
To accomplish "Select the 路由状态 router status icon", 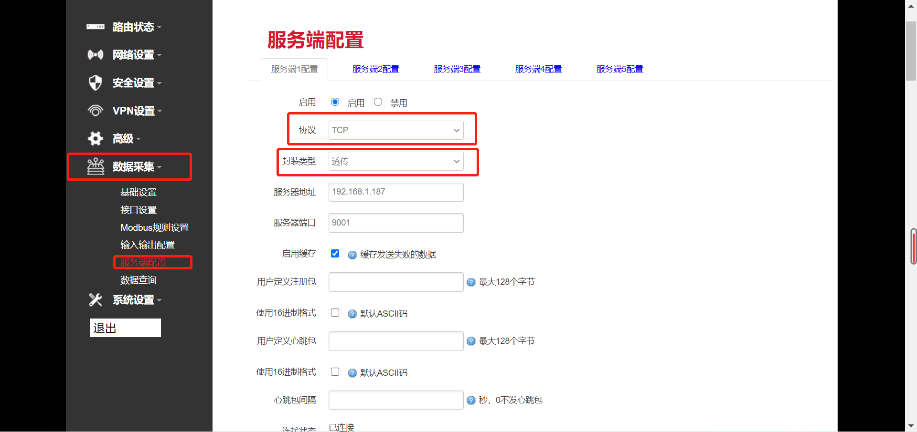I will click(96, 27).
